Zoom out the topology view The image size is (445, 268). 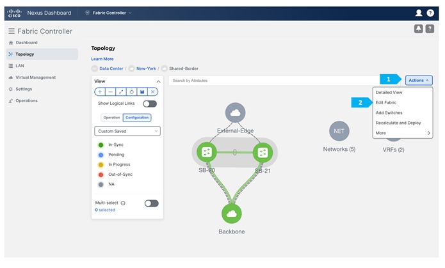point(110,92)
